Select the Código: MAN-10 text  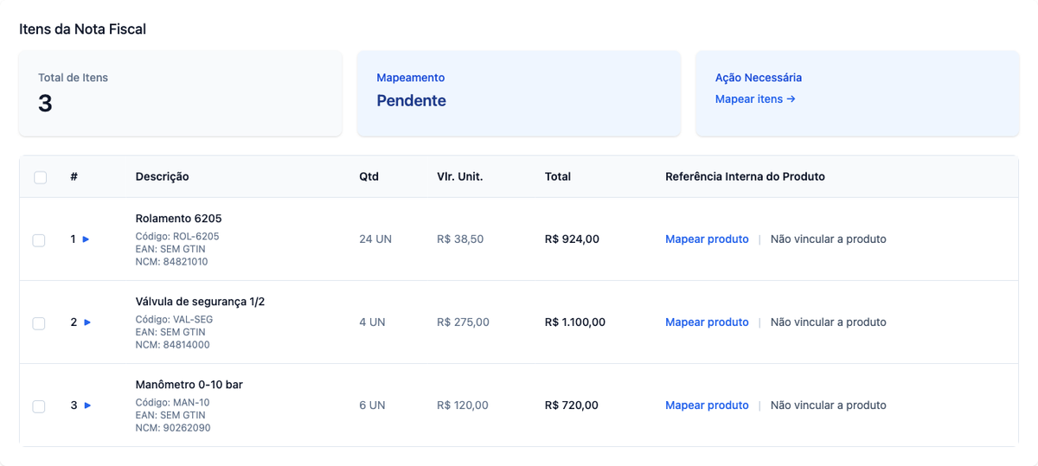click(x=172, y=402)
